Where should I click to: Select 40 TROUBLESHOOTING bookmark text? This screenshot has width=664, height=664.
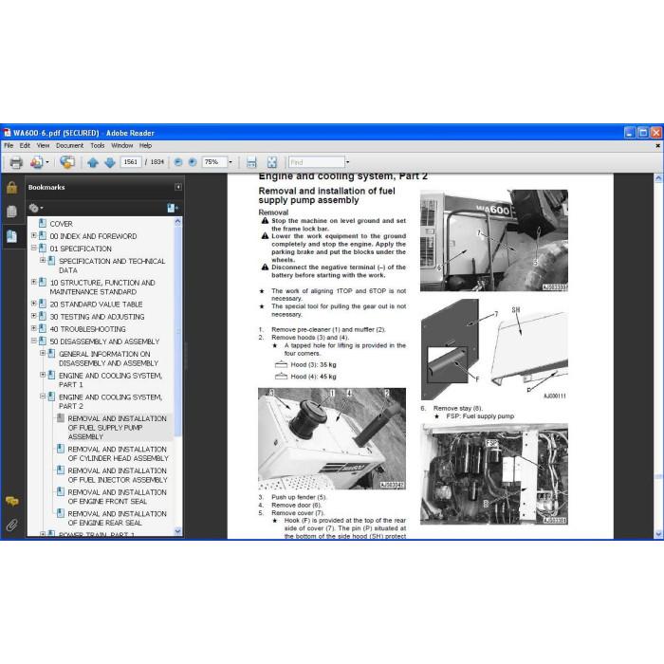click(87, 329)
